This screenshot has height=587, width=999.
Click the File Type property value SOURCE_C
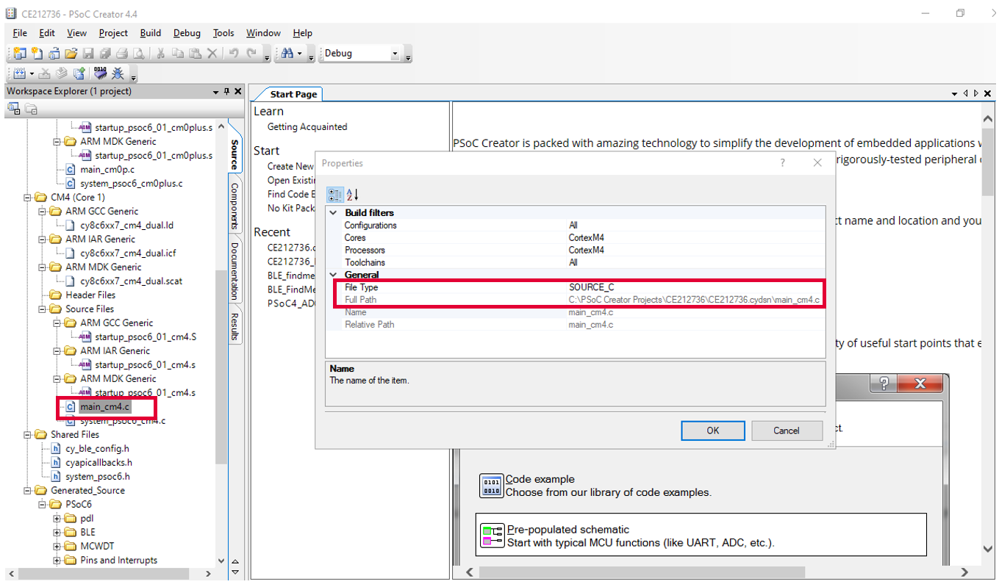(x=591, y=287)
